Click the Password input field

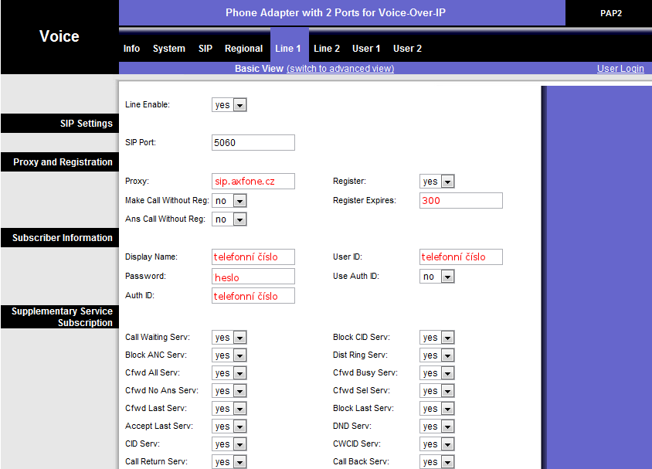click(x=253, y=277)
